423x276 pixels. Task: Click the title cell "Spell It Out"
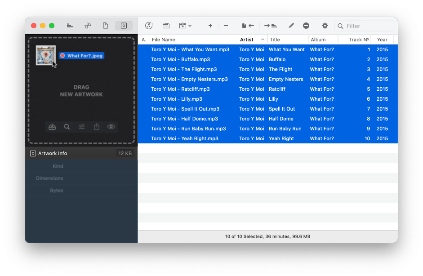282,109
